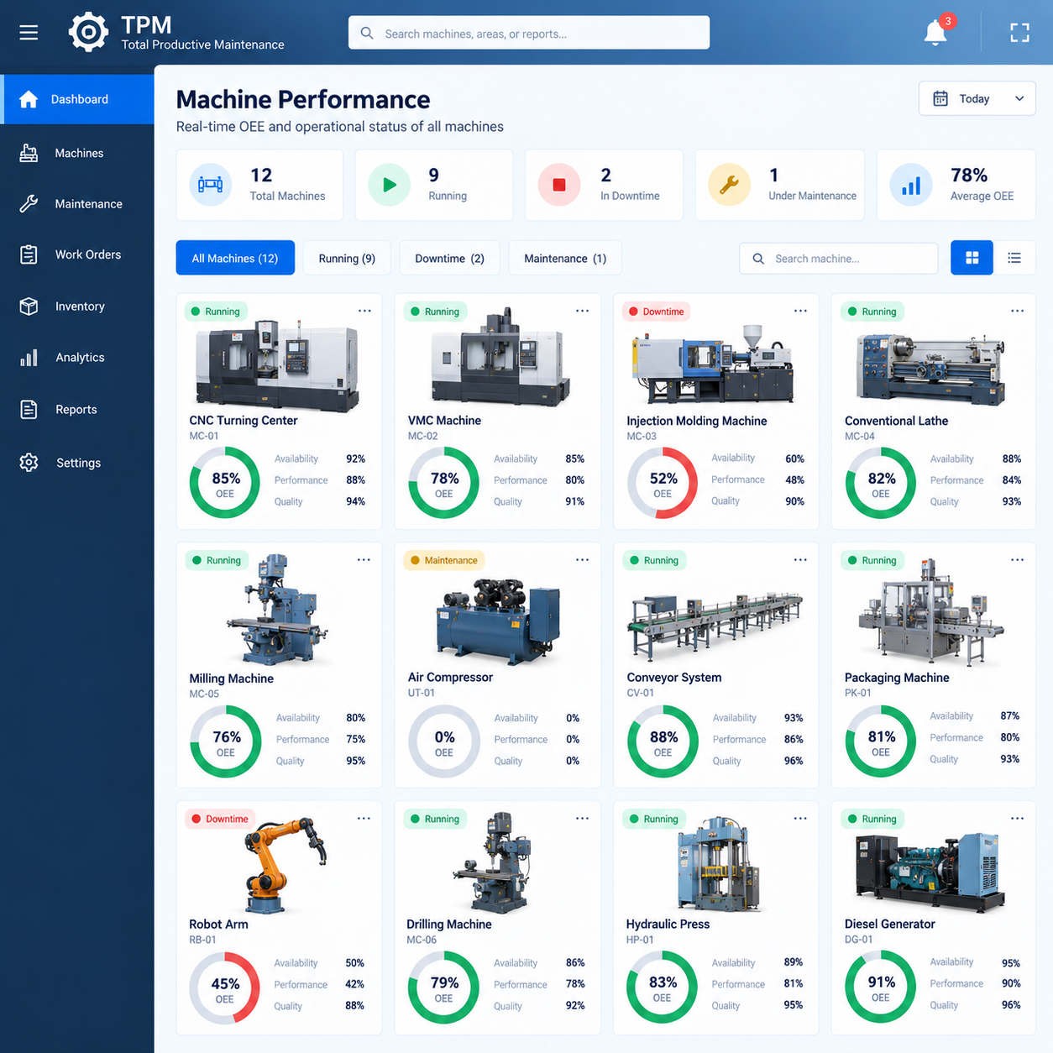This screenshot has width=1053, height=1053.
Task: Click CNC Turning Center 85% OEE gauge
Action: [225, 483]
